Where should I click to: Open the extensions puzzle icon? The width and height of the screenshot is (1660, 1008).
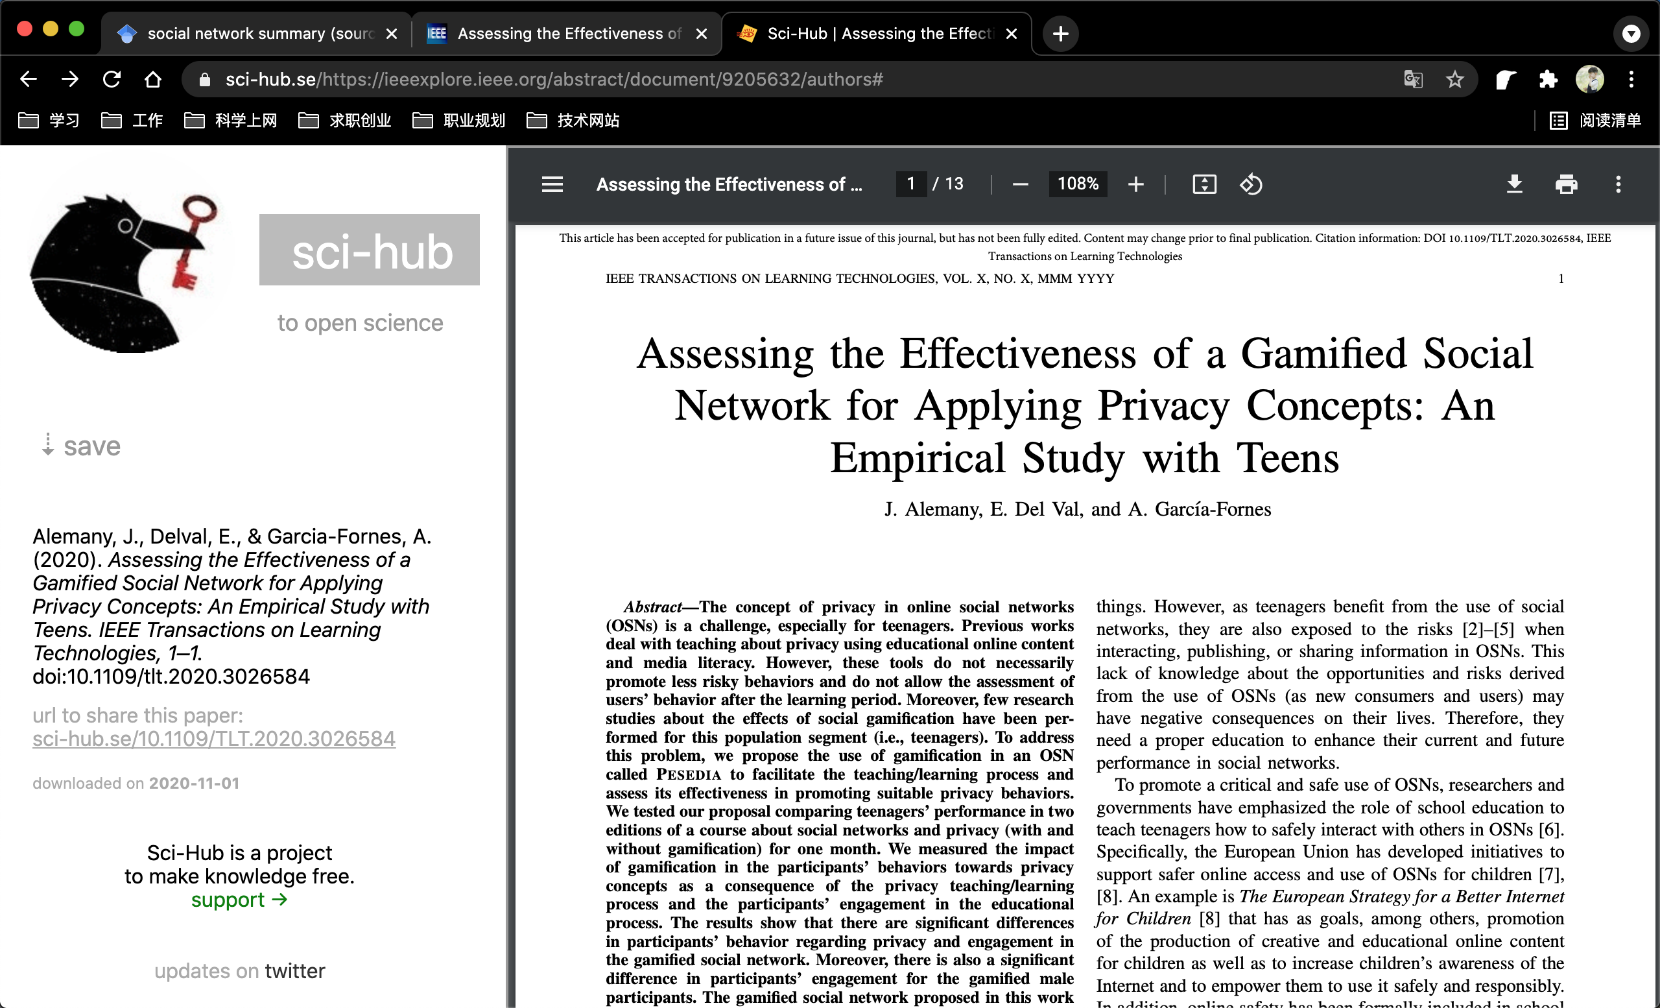pyautogui.click(x=1548, y=80)
